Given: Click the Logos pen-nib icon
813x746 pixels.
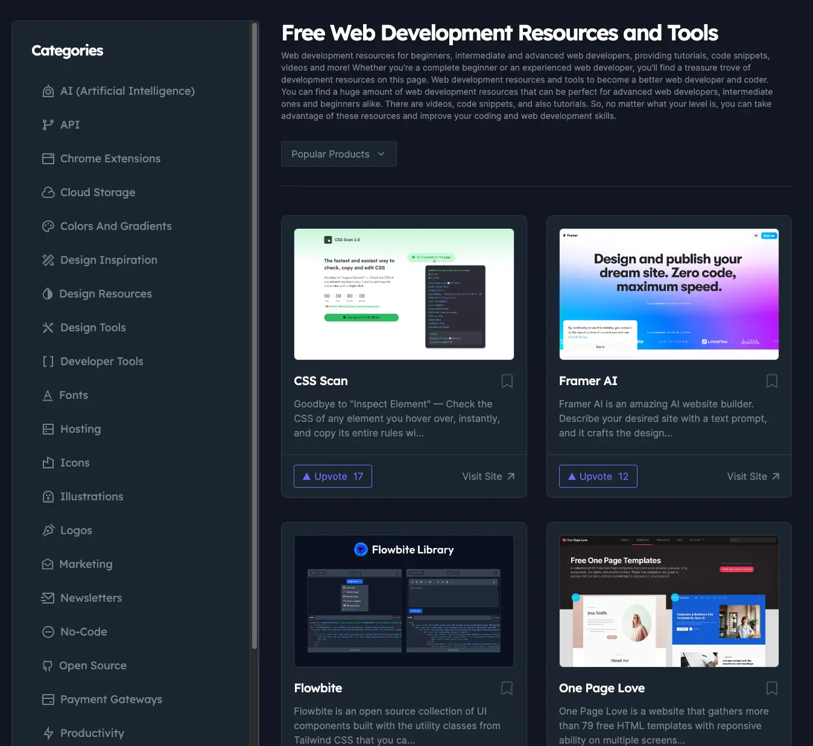Looking at the screenshot, I should tap(48, 531).
